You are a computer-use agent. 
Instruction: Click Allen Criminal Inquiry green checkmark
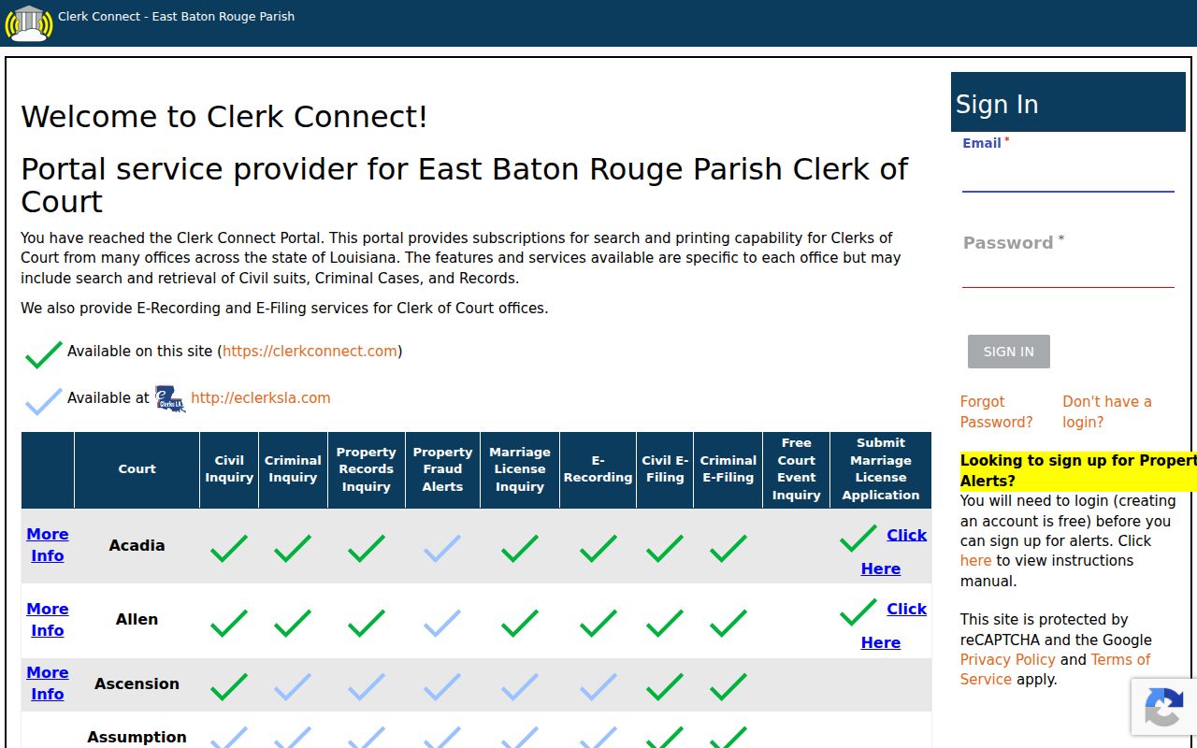click(293, 623)
